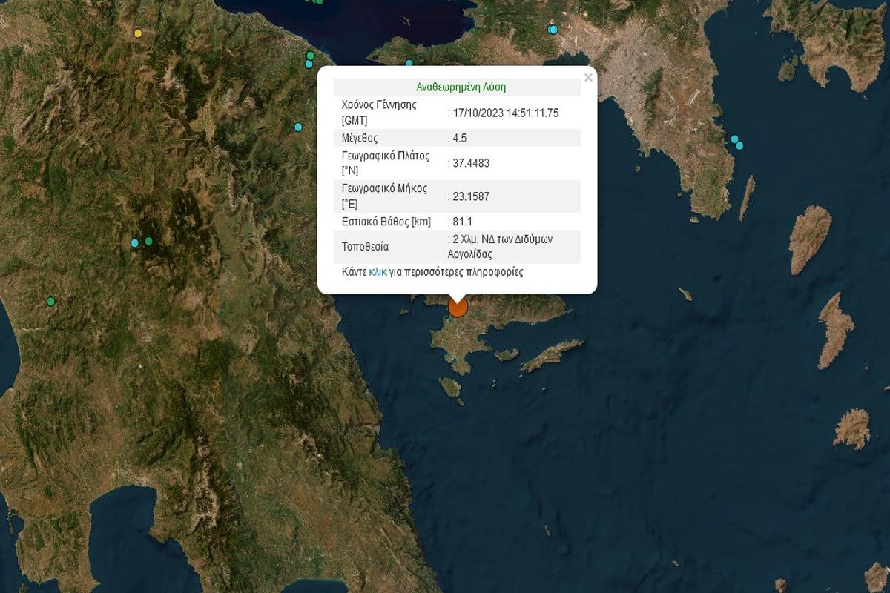Open the 'κλικ' link for more information
The width and height of the screenshot is (890, 593).
(x=378, y=272)
